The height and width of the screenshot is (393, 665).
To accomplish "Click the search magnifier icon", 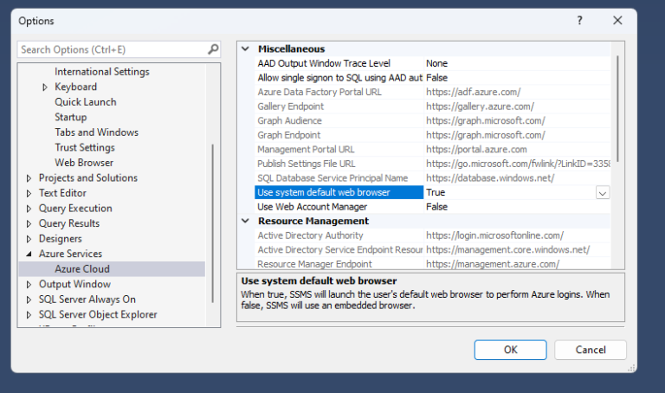I will (x=213, y=49).
